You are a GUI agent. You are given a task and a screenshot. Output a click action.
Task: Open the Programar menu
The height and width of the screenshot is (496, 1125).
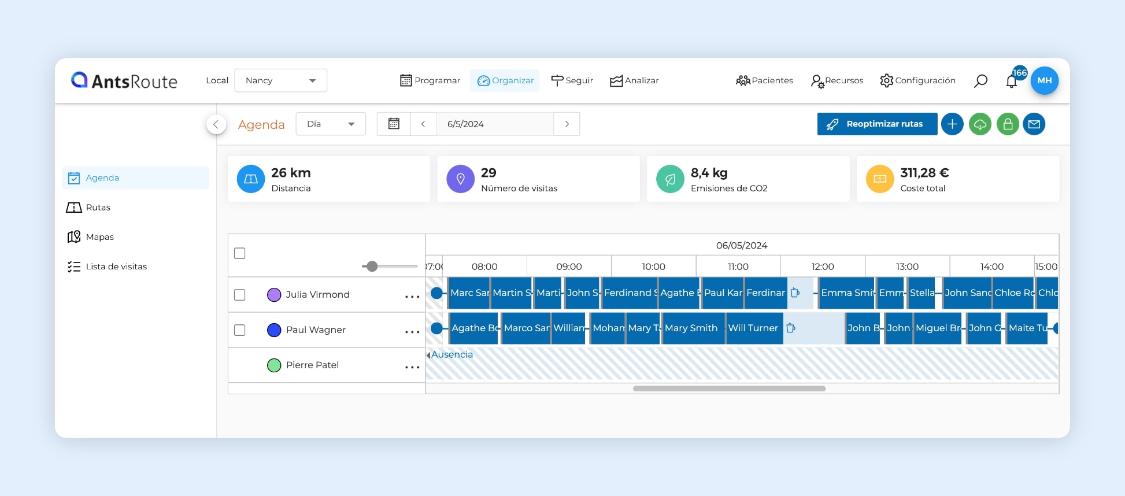point(430,80)
